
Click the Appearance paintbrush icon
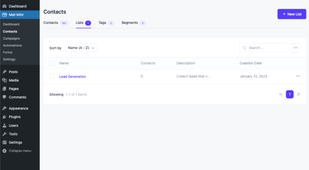click(x=4, y=108)
